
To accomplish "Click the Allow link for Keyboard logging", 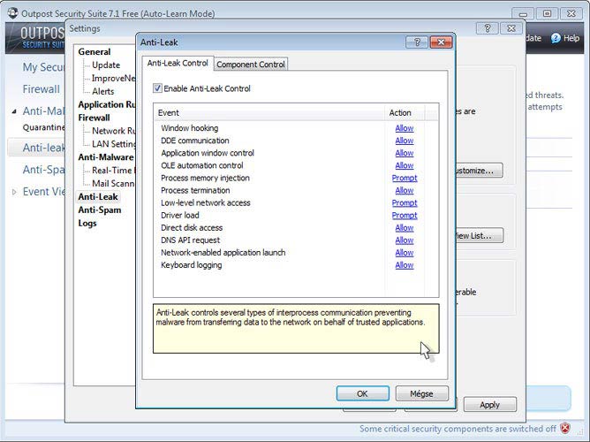I will (404, 265).
